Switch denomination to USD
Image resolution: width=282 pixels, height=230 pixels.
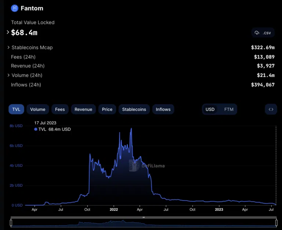(x=210, y=109)
